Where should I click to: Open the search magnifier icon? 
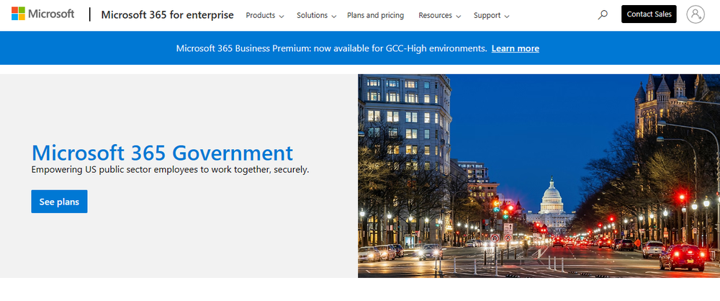point(603,14)
